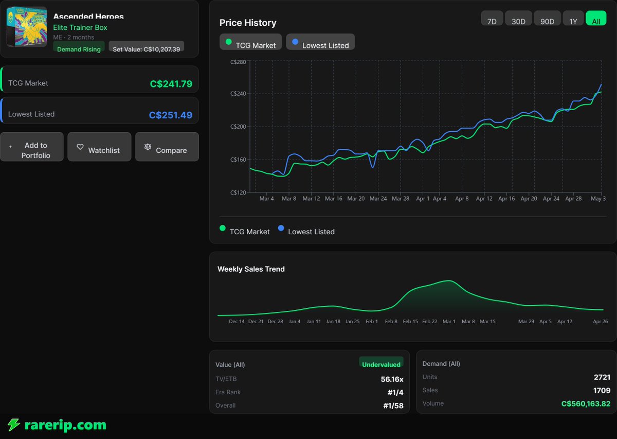Click the scales icon on Compare button
The height and width of the screenshot is (439, 617).
(148, 147)
